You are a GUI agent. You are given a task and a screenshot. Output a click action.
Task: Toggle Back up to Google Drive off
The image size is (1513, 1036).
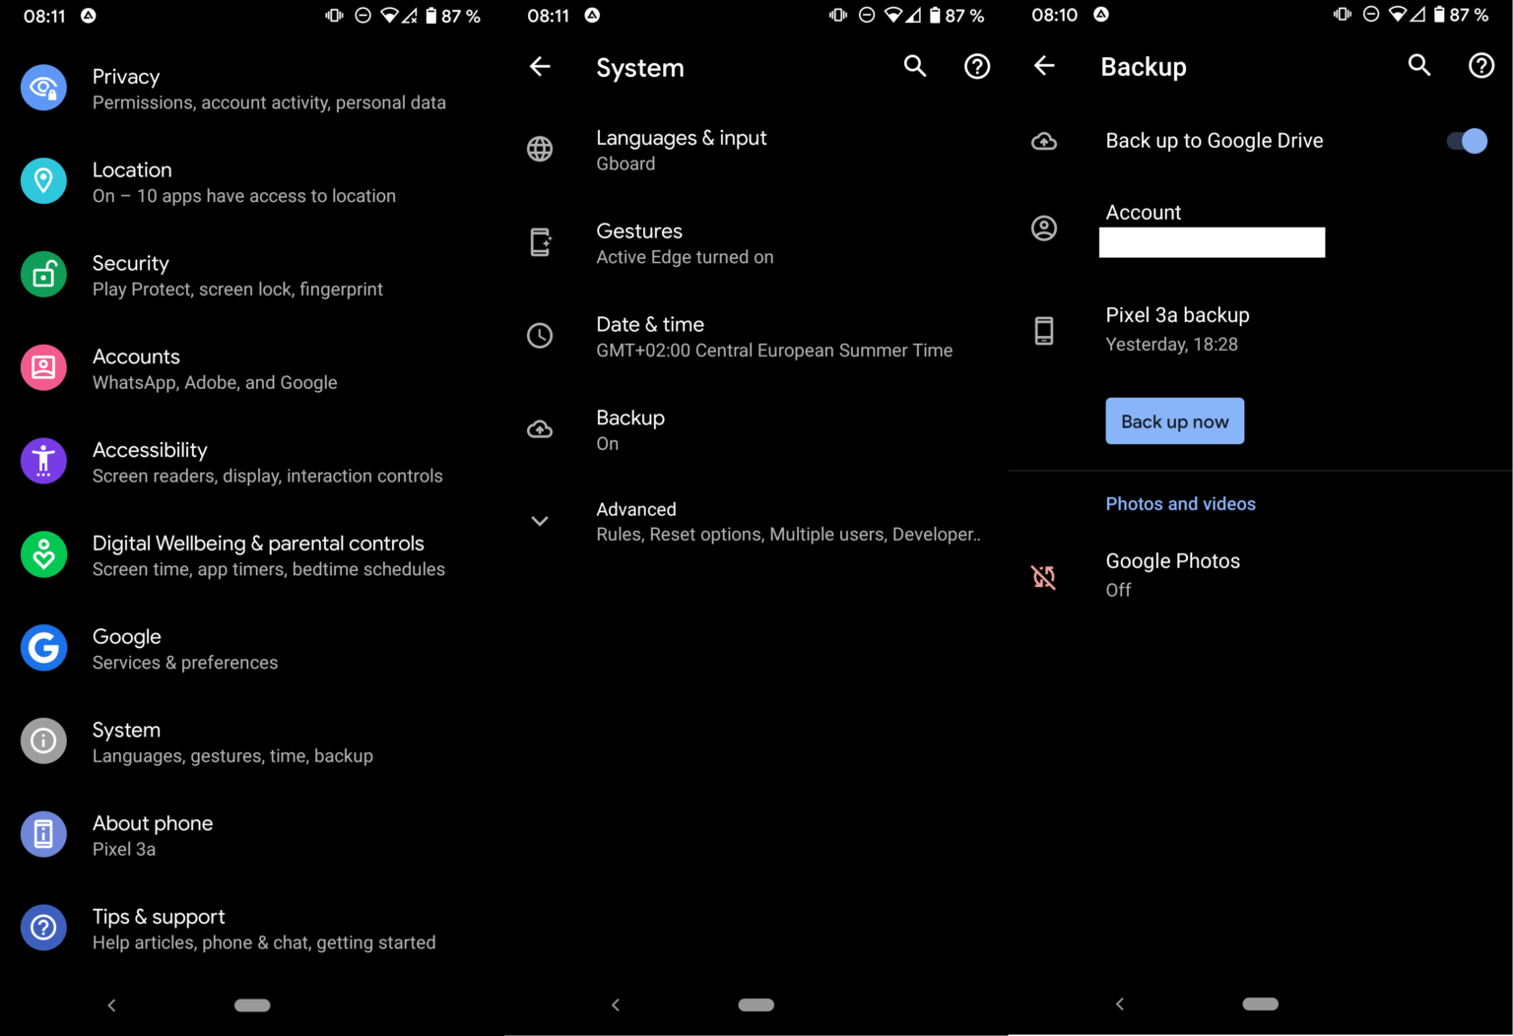point(1467,141)
